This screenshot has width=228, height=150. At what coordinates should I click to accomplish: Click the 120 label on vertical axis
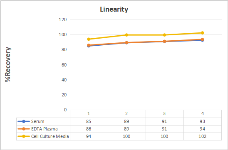click(63, 20)
